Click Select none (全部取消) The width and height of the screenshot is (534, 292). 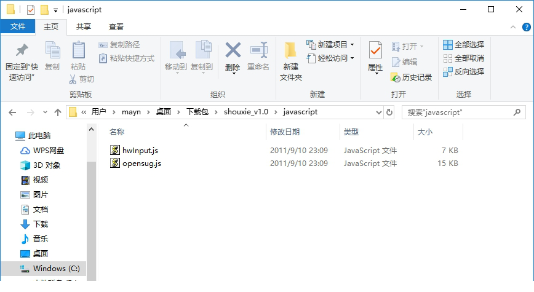(463, 58)
